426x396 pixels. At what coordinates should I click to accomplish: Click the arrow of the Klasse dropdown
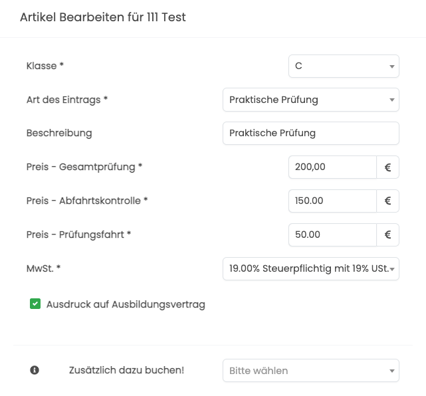(391, 66)
